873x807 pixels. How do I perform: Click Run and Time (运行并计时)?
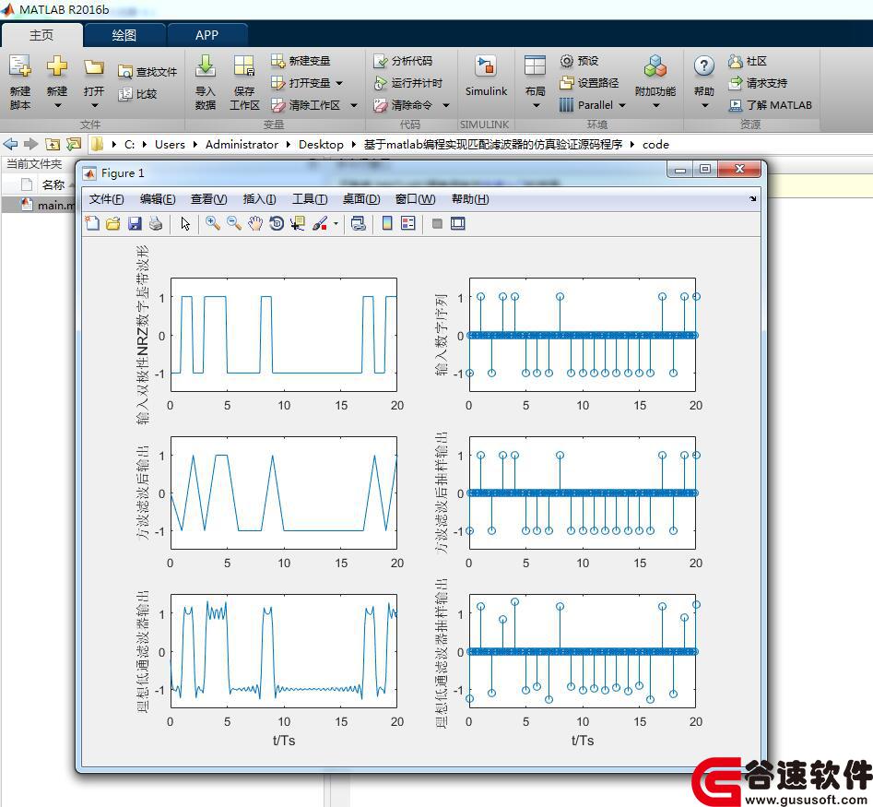pos(408,83)
